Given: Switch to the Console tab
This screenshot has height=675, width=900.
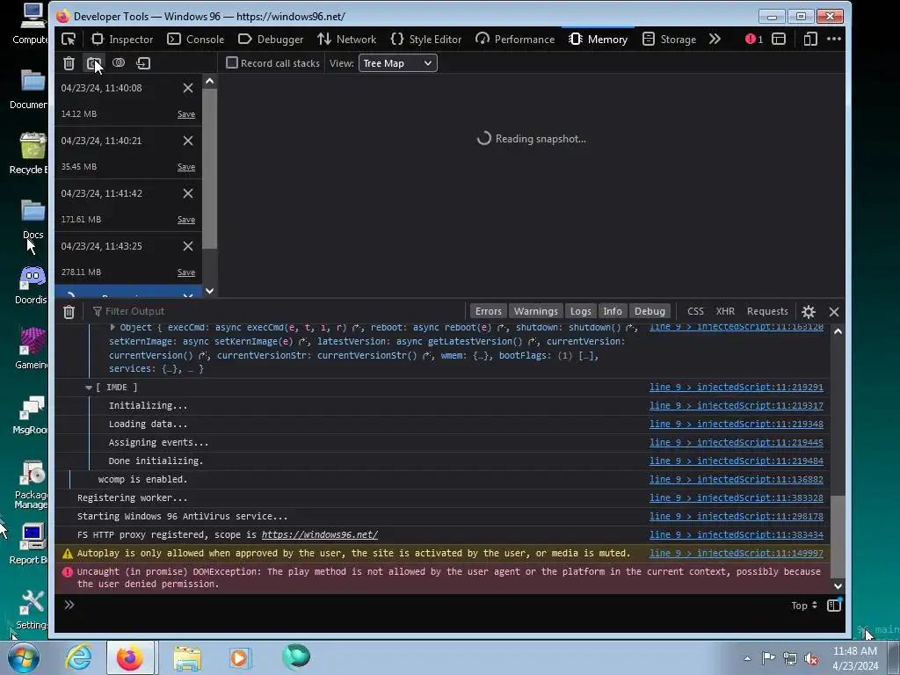Looking at the screenshot, I should 196,39.
